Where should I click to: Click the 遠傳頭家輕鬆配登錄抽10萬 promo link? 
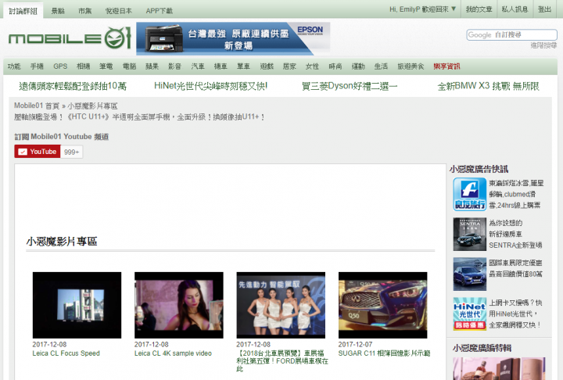[x=73, y=86]
